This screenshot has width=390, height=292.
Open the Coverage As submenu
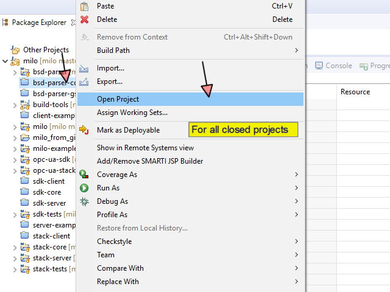(x=190, y=175)
